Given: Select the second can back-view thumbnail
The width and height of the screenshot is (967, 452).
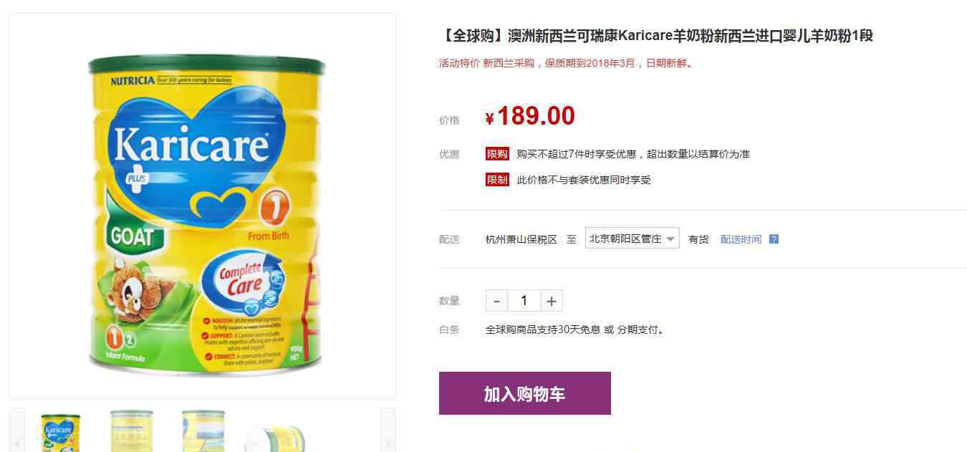Looking at the screenshot, I should (132, 431).
